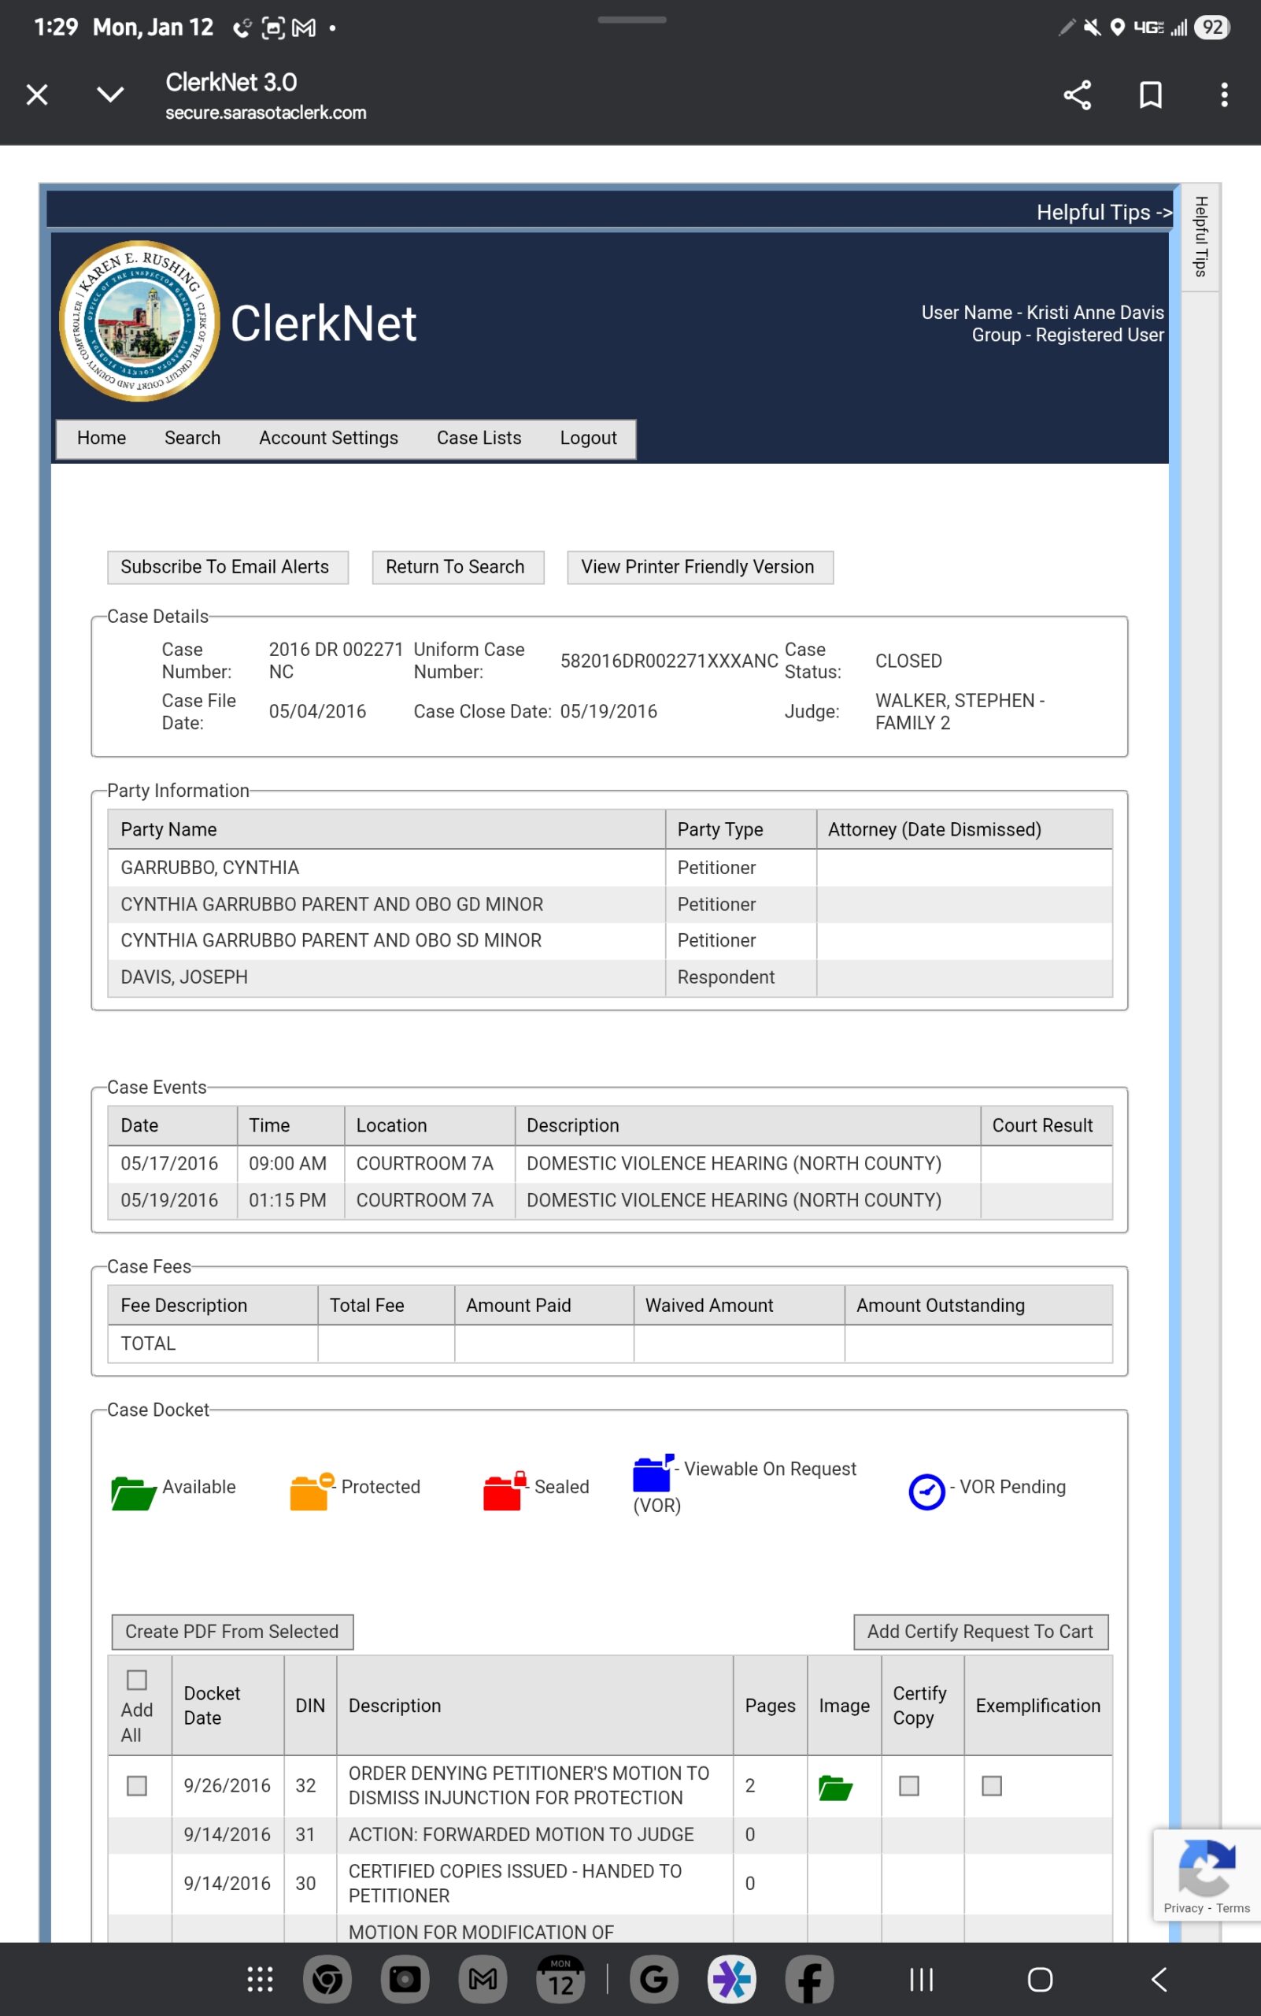Close the browser tab with X icon
The image size is (1261, 2016).
[x=37, y=94]
